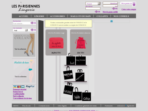Click the Visa card logo
148x111 pixels.
tap(15, 87)
